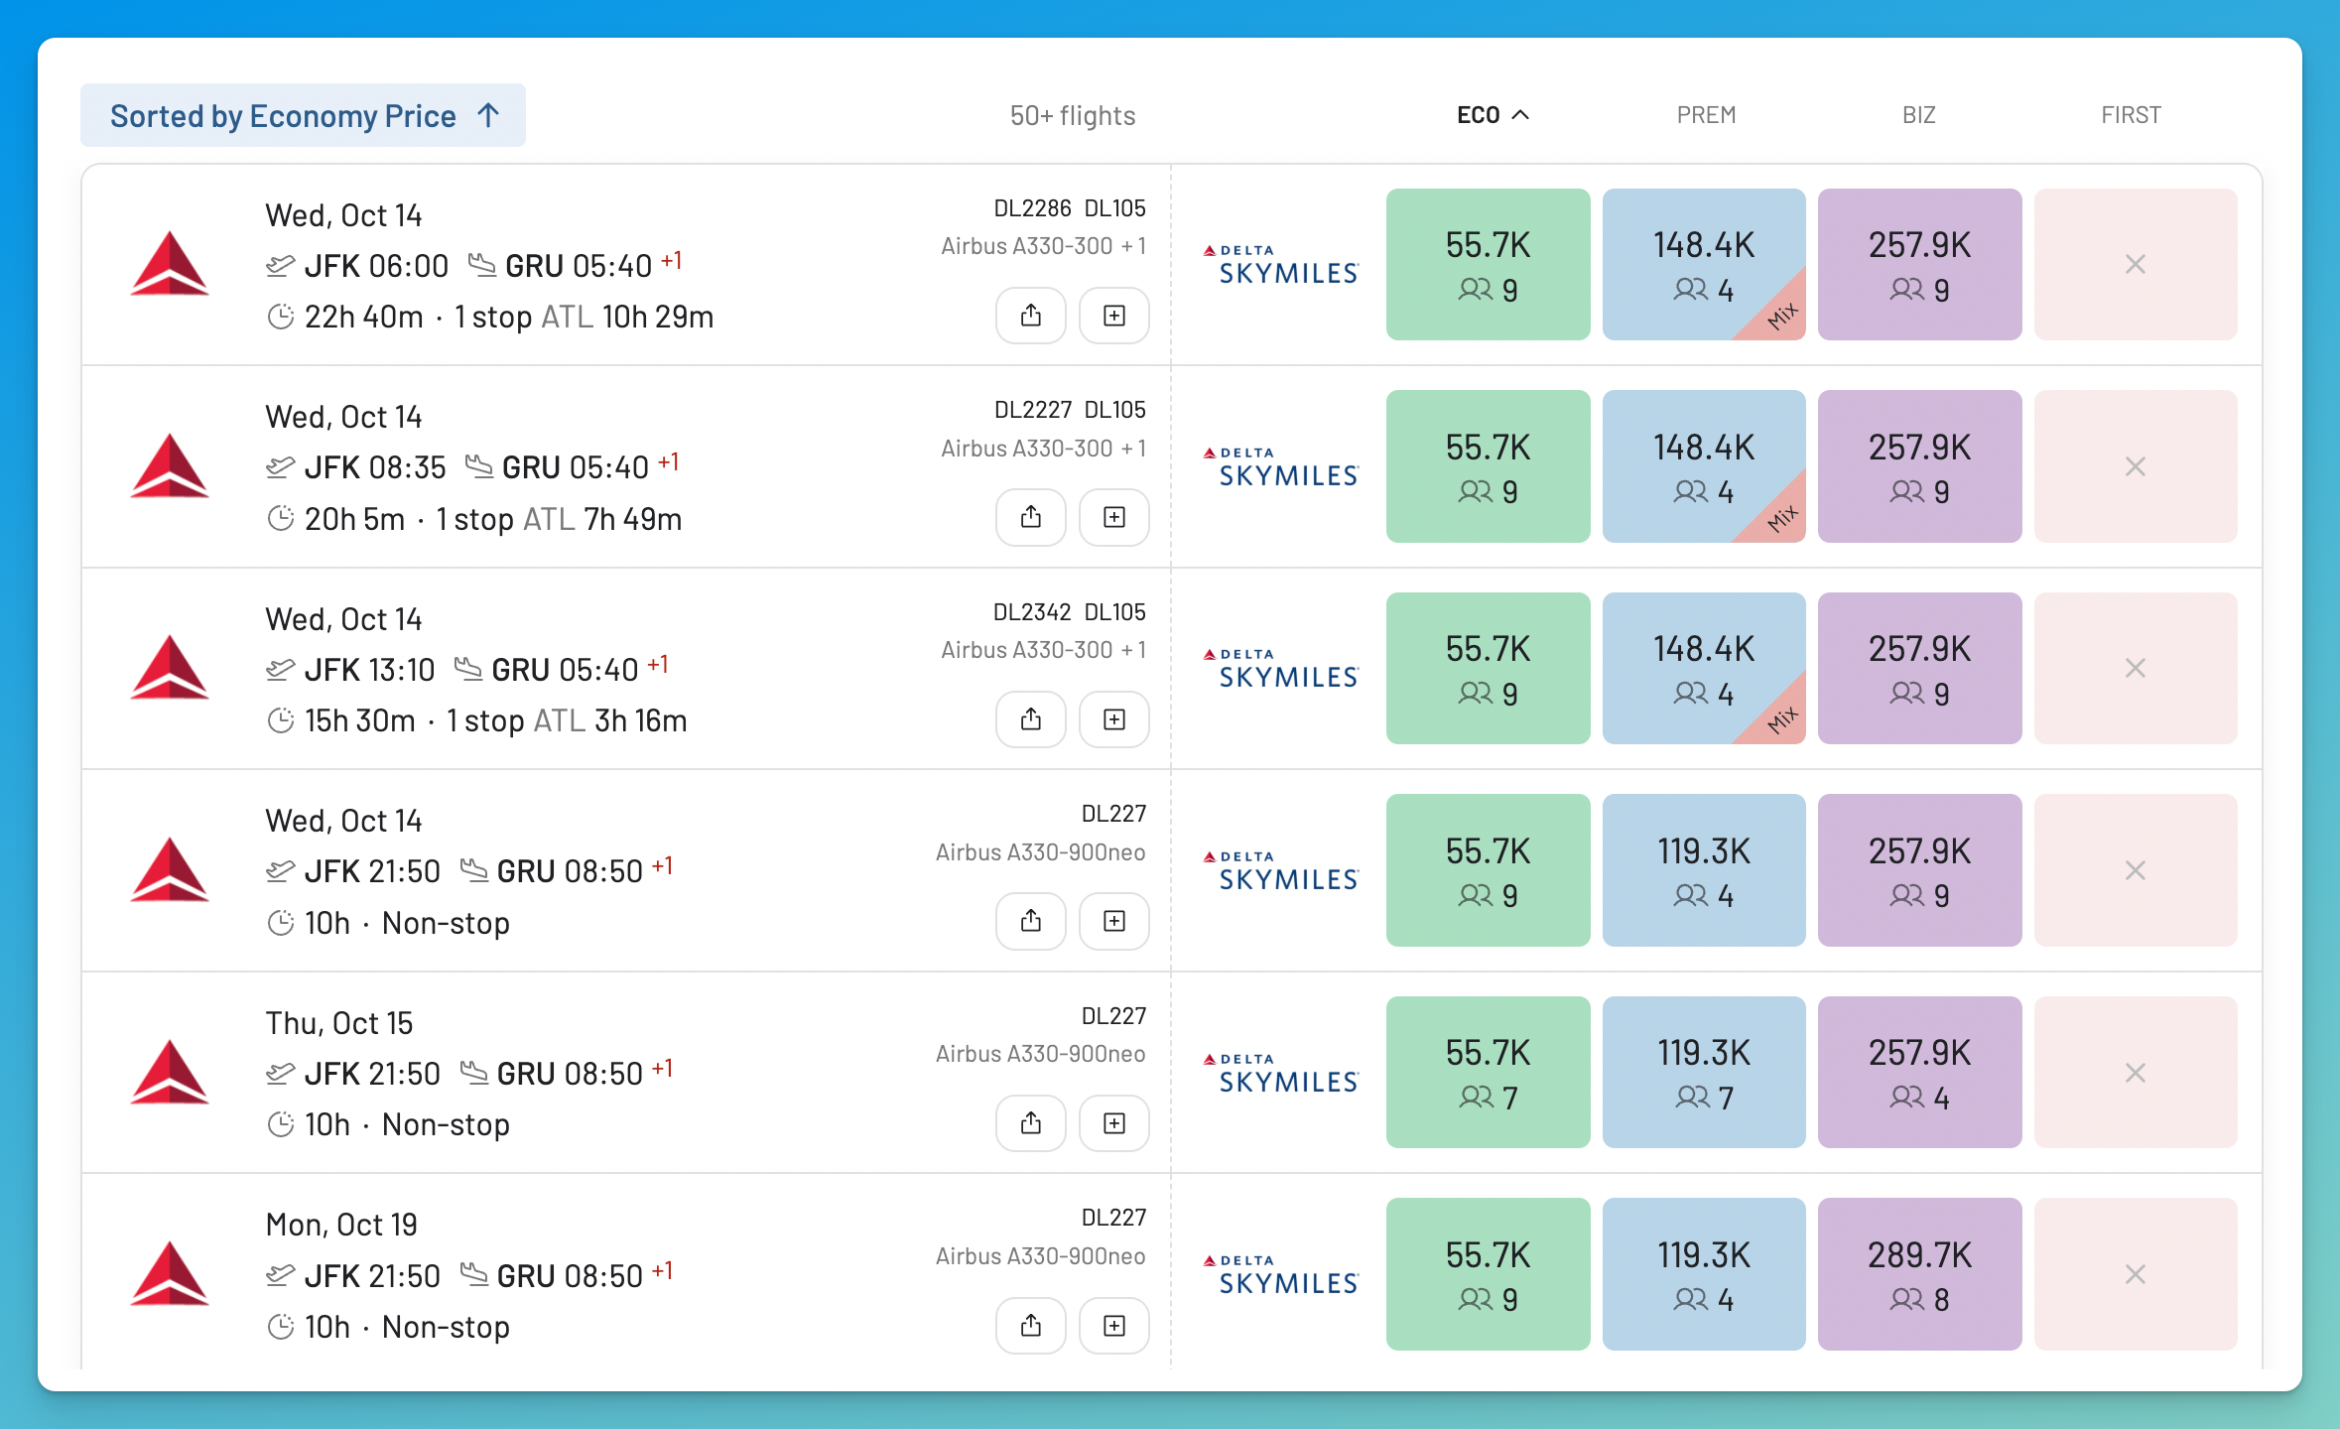Add the Wed, Oct 14 non-stop DL227 flight

[1114, 921]
